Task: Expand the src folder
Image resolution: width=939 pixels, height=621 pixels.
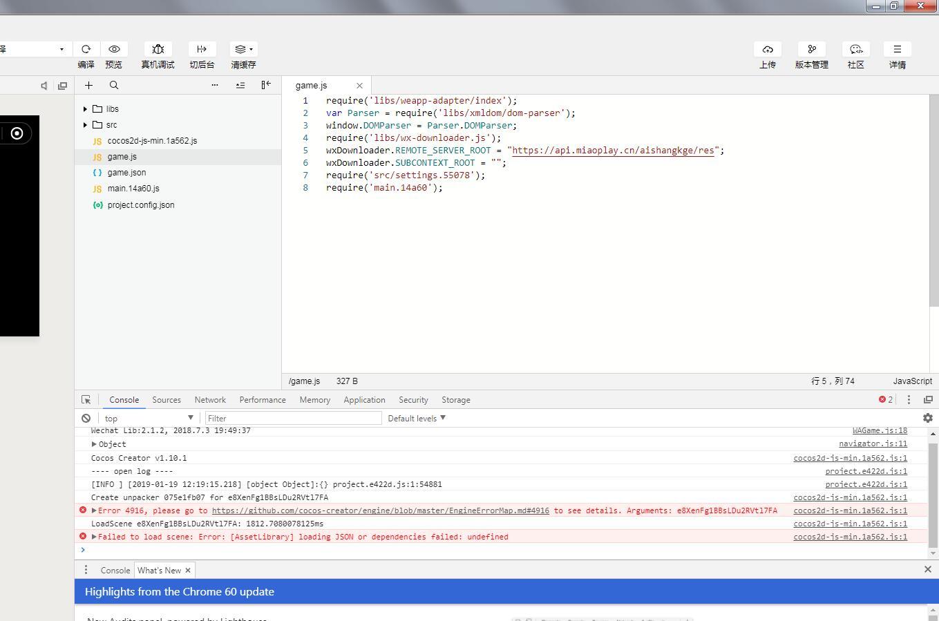Action: [85, 125]
